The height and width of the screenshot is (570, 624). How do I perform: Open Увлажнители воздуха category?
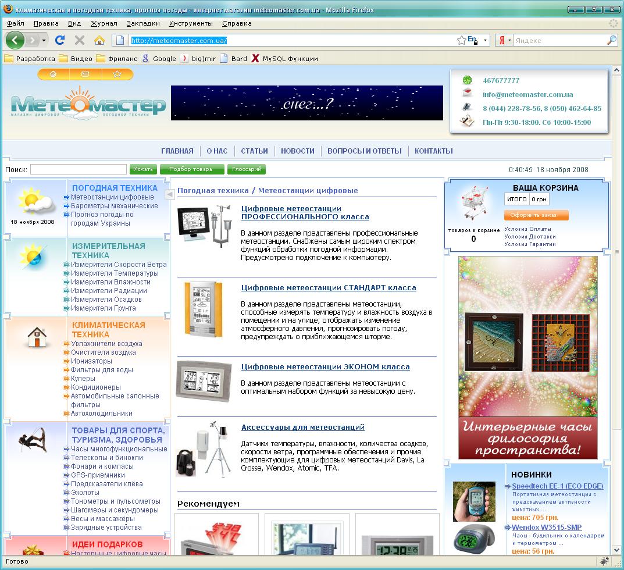pos(106,344)
